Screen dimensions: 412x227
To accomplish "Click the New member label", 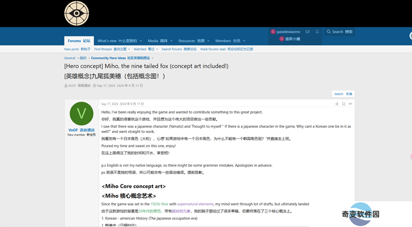I will (81, 135).
